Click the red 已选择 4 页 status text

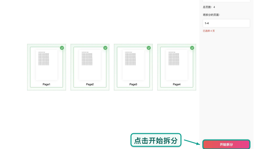tap(209, 31)
